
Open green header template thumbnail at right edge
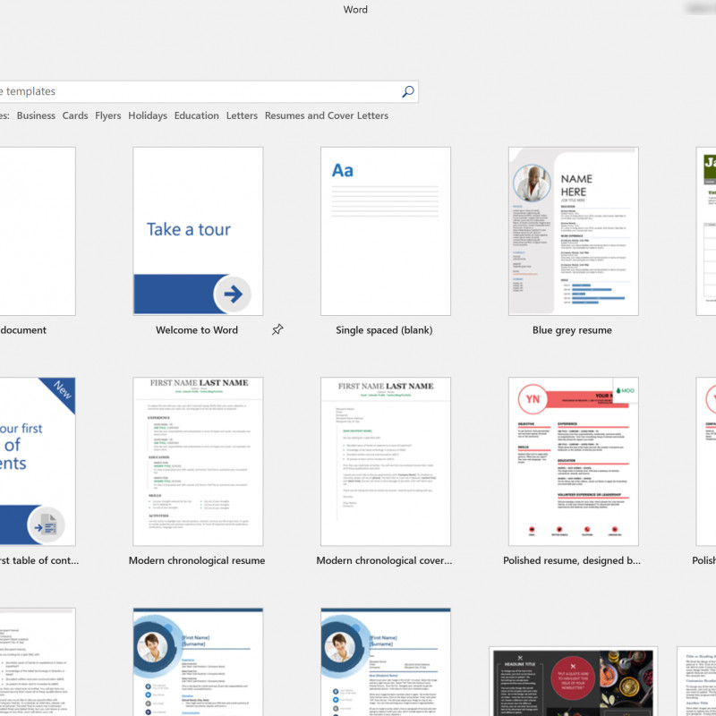tap(706, 231)
